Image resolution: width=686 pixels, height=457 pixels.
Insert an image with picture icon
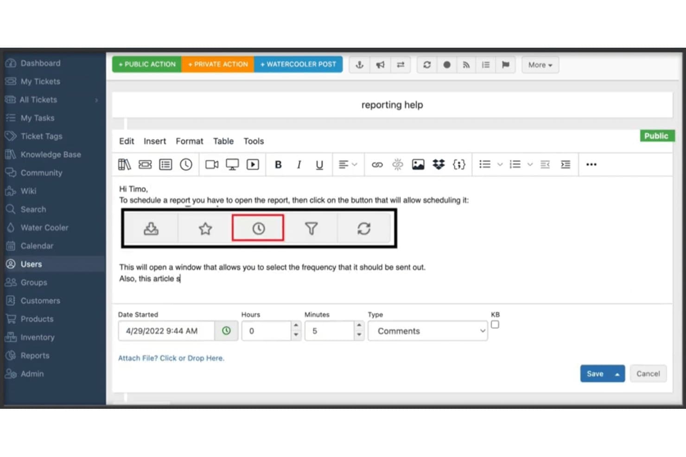point(418,164)
